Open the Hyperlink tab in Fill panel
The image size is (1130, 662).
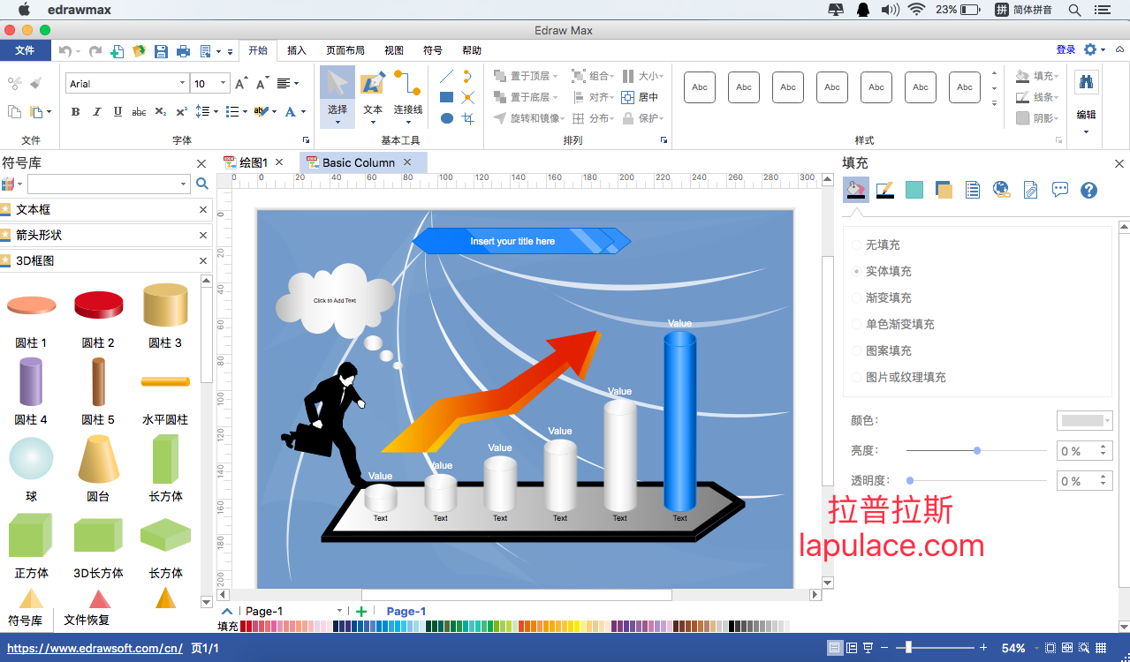click(x=1001, y=190)
